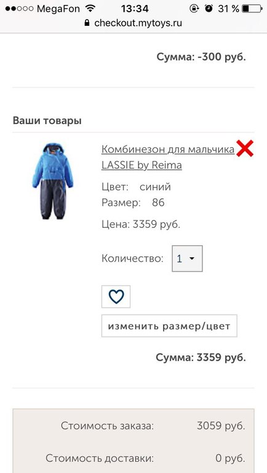This screenshot has height=473, width=267.
Task: Tap the Стоимость заказа total row
Action: point(133,426)
